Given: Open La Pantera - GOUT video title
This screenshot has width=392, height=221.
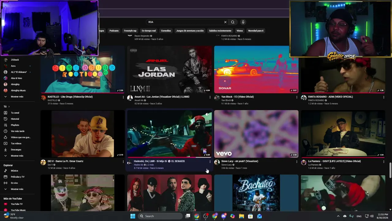Looking at the screenshot, I should point(334,161).
